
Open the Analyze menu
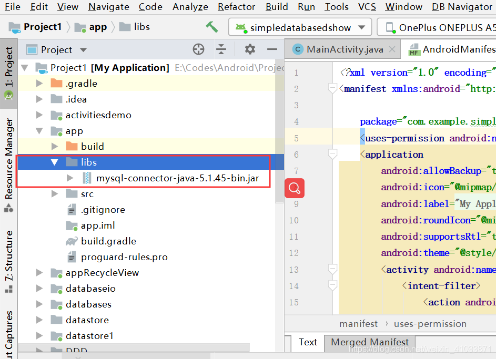190,7
